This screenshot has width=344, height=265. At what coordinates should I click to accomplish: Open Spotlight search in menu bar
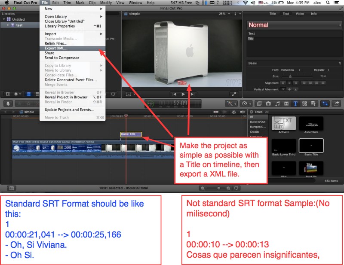[328, 3]
